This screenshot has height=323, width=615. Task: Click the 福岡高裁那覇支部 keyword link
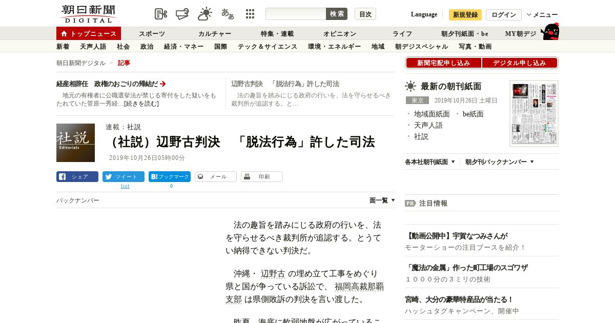[x=304, y=293]
